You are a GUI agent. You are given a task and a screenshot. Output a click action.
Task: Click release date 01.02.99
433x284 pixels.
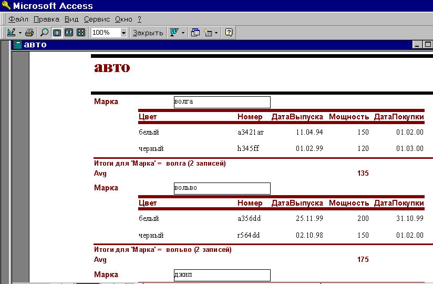click(x=310, y=148)
